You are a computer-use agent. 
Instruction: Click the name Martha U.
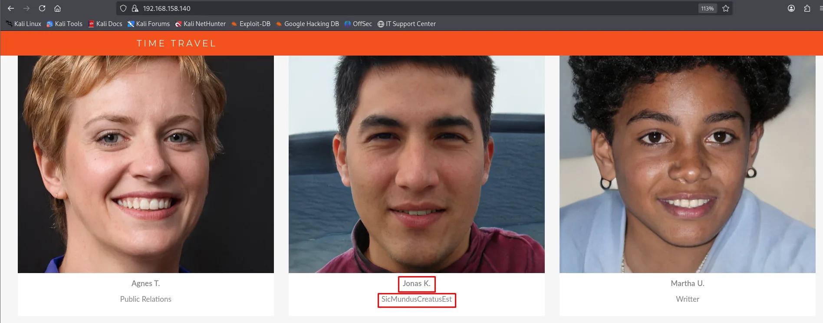pyautogui.click(x=688, y=283)
